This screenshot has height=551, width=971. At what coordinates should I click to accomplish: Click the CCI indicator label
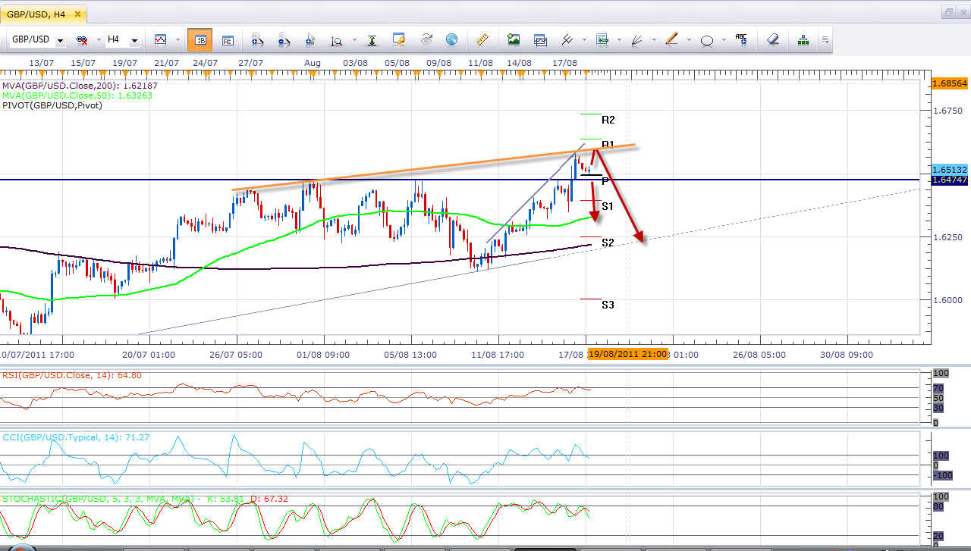coord(75,437)
